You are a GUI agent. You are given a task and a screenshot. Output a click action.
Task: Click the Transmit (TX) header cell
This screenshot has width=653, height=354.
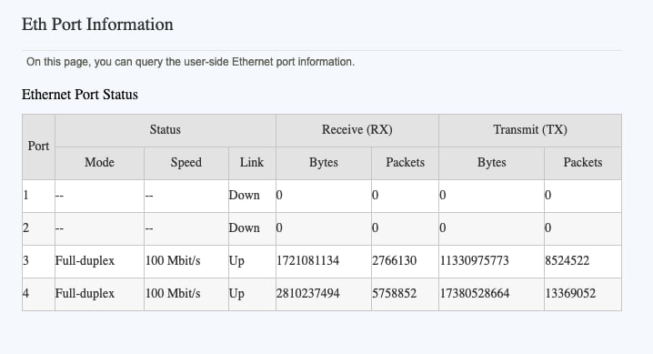pyautogui.click(x=530, y=130)
